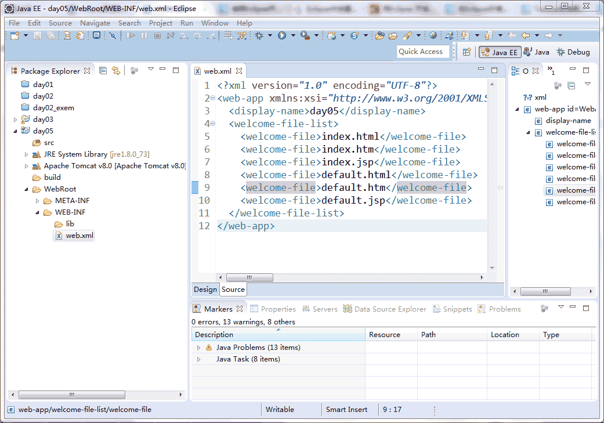Toggle Link with Editor in Package Explorer
This screenshot has width=604, height=423.
116,71
